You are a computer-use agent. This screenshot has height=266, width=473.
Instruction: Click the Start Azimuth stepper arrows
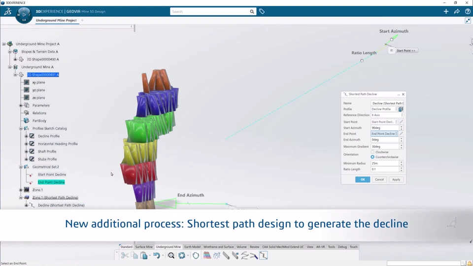tap(401, 128)
